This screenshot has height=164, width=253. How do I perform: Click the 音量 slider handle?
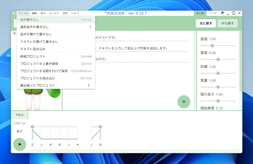[x=218, y=87]
